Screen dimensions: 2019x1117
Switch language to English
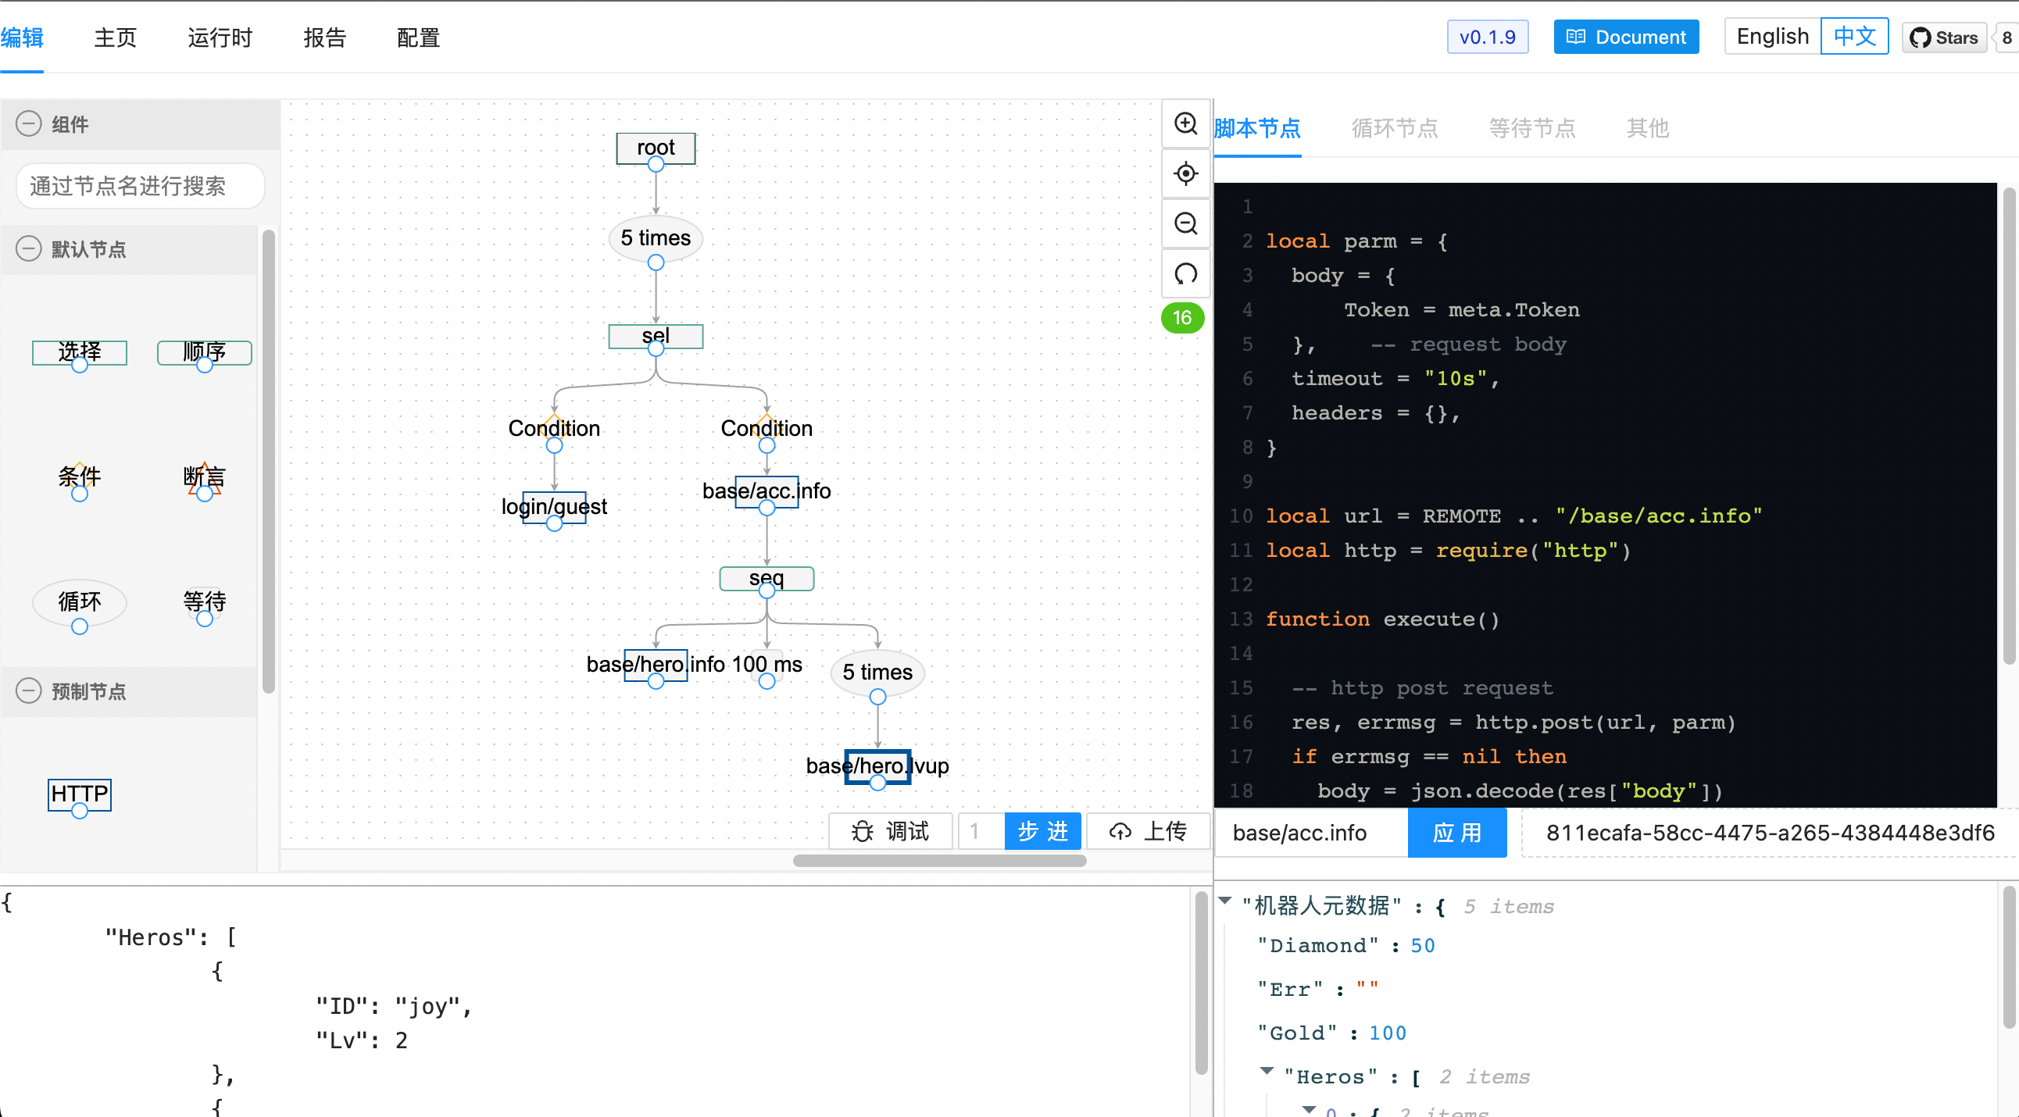(1772, 37)
